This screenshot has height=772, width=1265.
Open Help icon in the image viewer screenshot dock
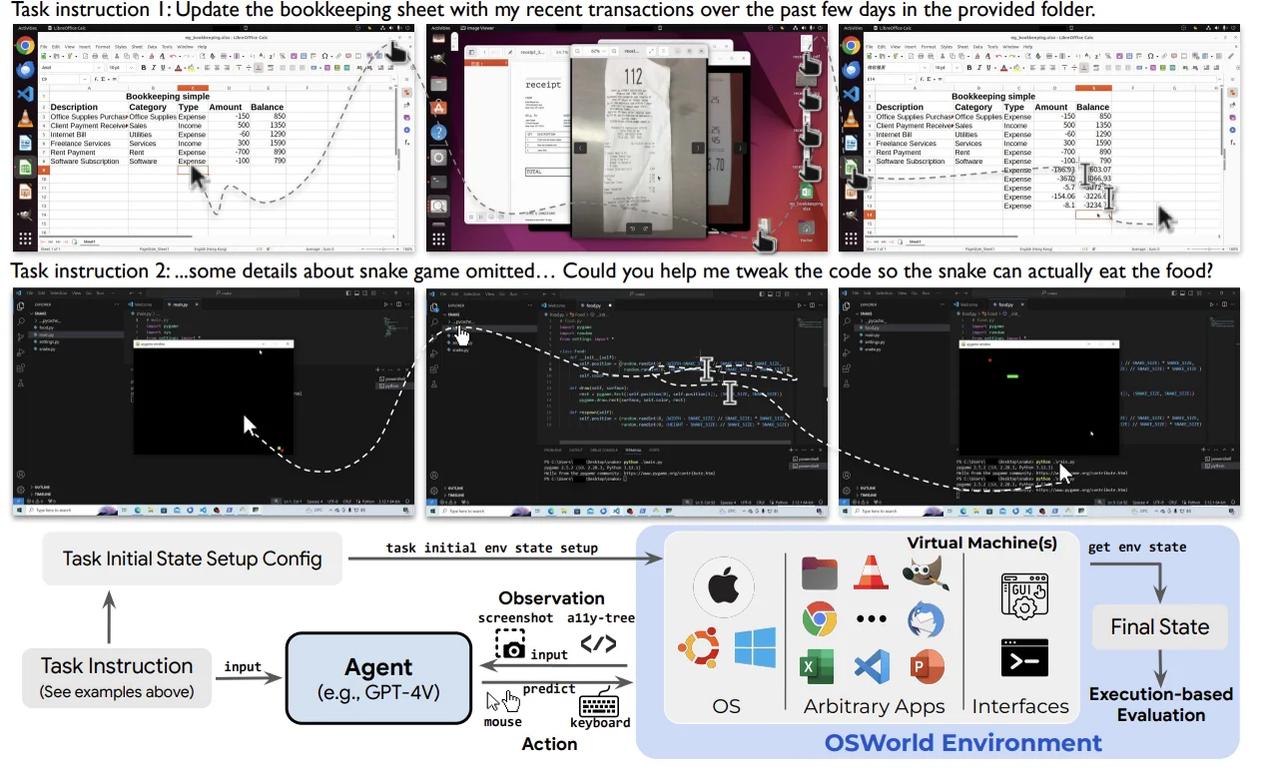(437, 131)
